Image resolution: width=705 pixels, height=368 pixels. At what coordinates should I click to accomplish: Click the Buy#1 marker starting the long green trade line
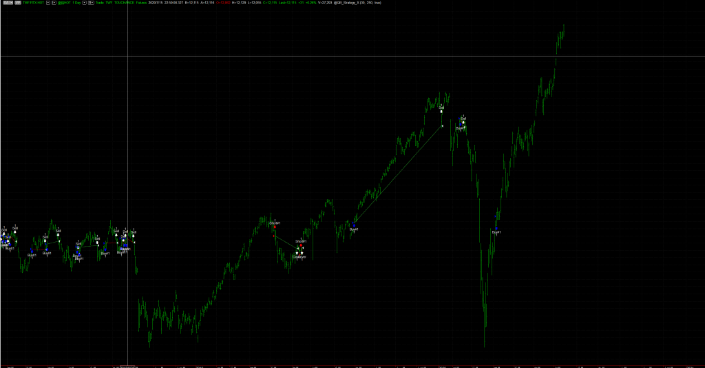[354, 226]
